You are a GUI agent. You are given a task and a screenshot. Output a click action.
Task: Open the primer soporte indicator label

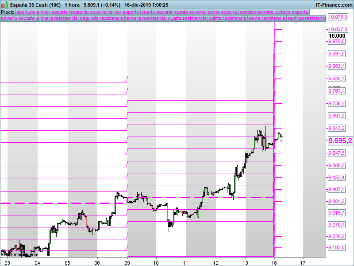tap(52, 12)
